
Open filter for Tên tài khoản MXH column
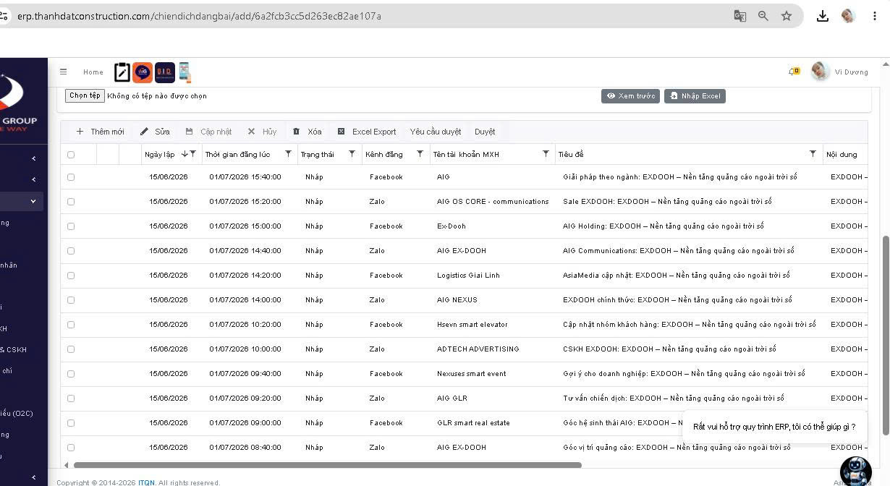point(546,154)
